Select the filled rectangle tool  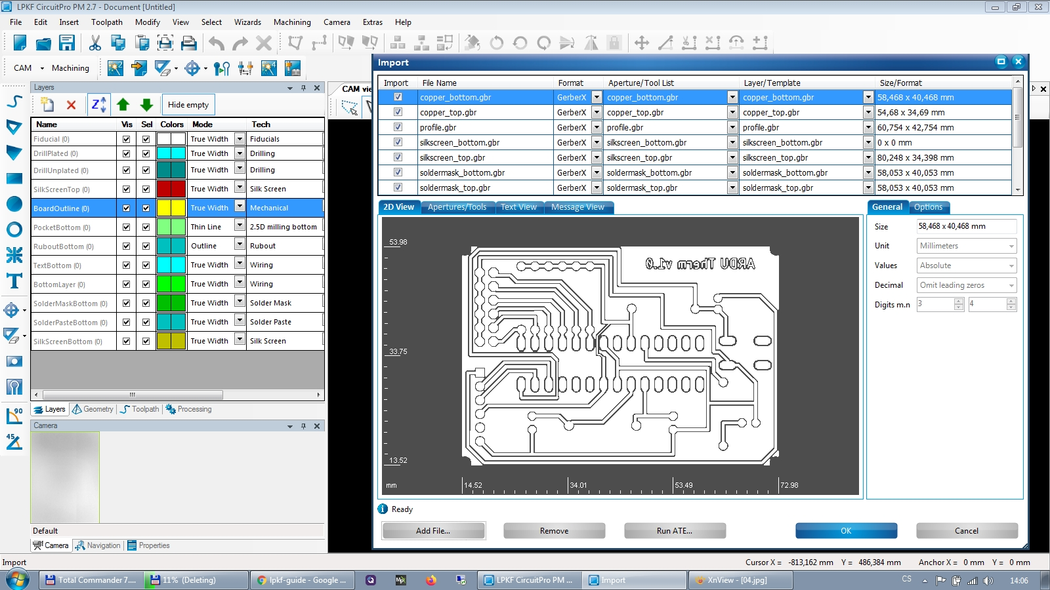14,178
